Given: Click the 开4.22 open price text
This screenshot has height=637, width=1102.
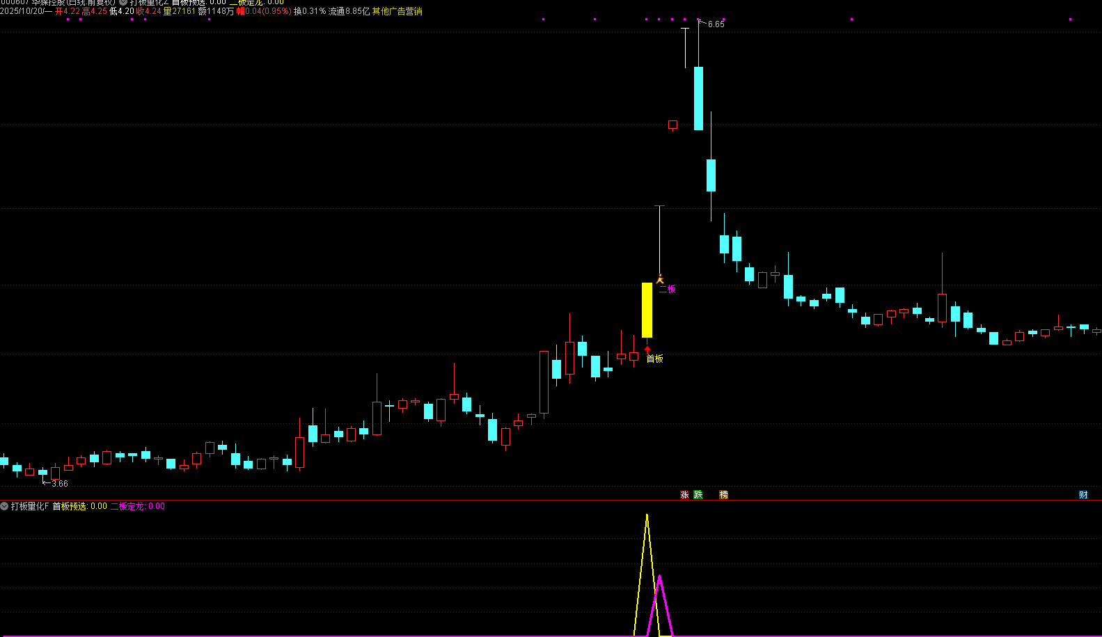Looking at the screenshot, I should pos(67,11).
